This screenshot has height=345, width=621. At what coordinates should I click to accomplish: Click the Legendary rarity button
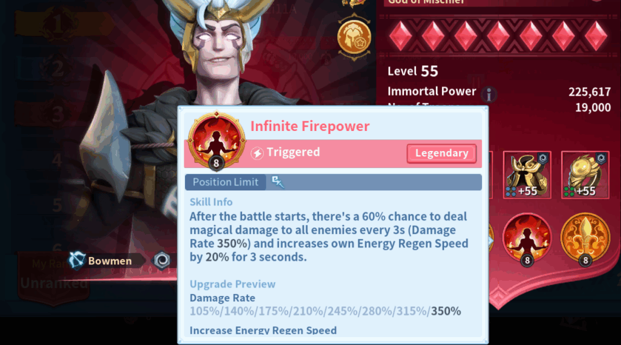(441, 153)
